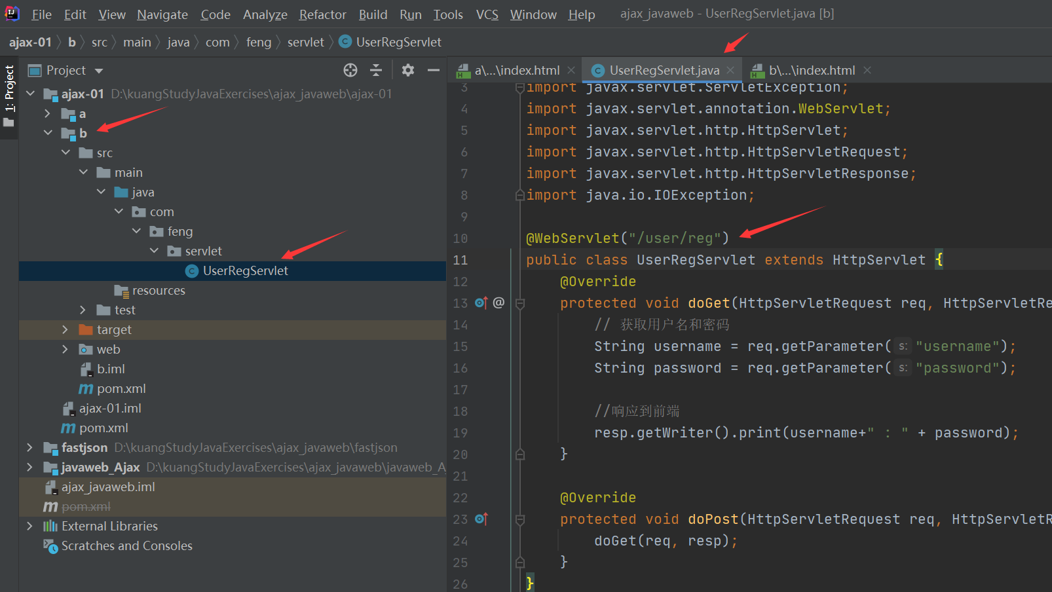Expand the javaweb_Ajax module

[x=29, y=467]
